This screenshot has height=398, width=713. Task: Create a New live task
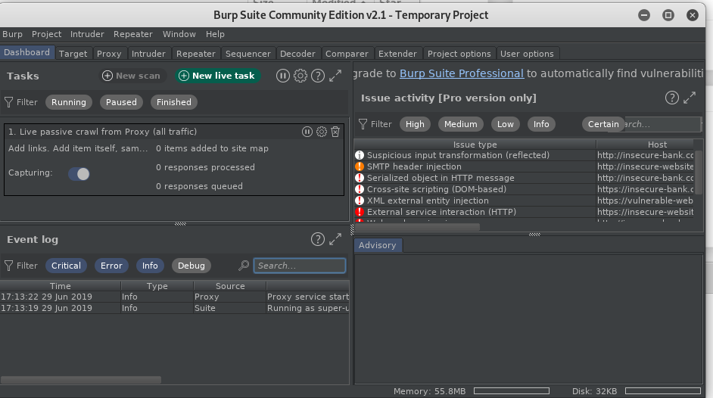tap(217, 76)
